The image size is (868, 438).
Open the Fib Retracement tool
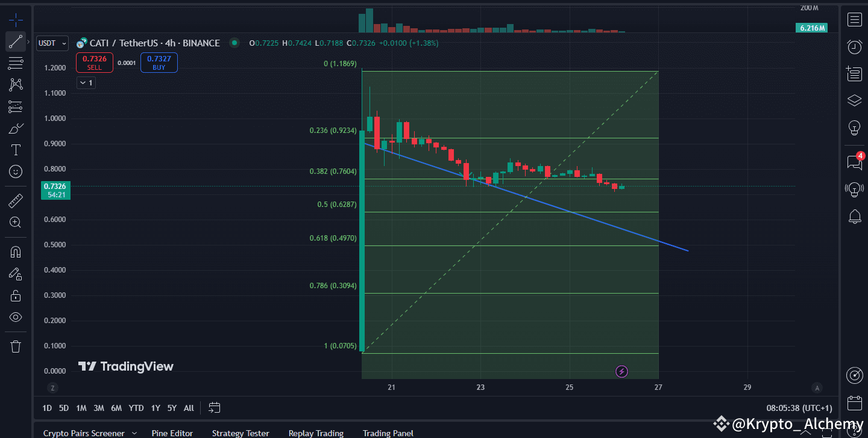point(15,63)
